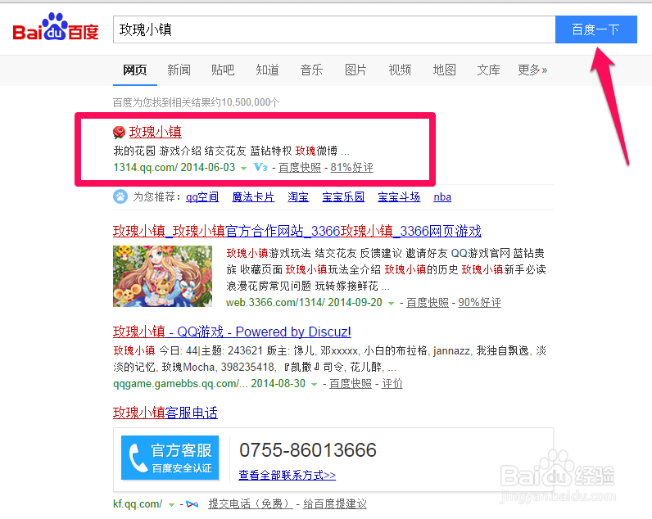Viewport: 652px width, 519px height.
Task: Click the phone icon on 官方客服 badge
Action: coord(138,458)
